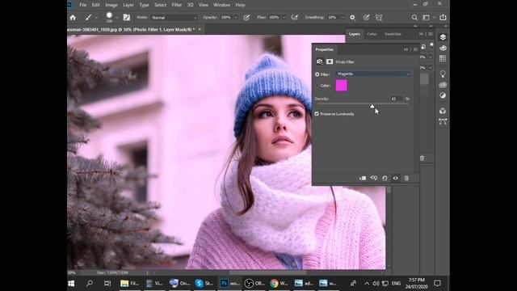Viewport: 517px width, 291px height.
Task: Select the Properties panel tab
Action: (325, 49)
